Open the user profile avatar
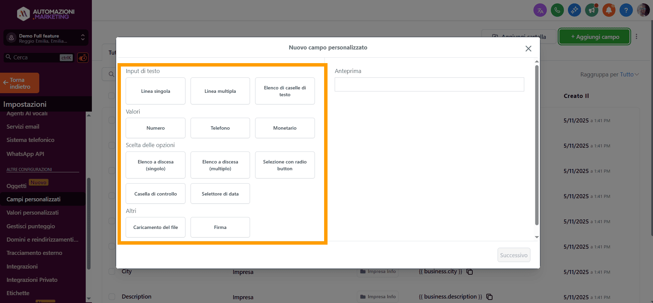Viewport: 653px width, 303px height. click(x=643, y=10)
